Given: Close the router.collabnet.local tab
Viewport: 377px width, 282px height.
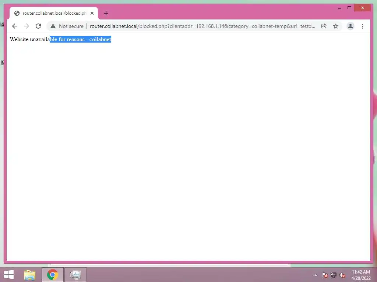Looking at the screenshot, I should (x=92, y=14).
